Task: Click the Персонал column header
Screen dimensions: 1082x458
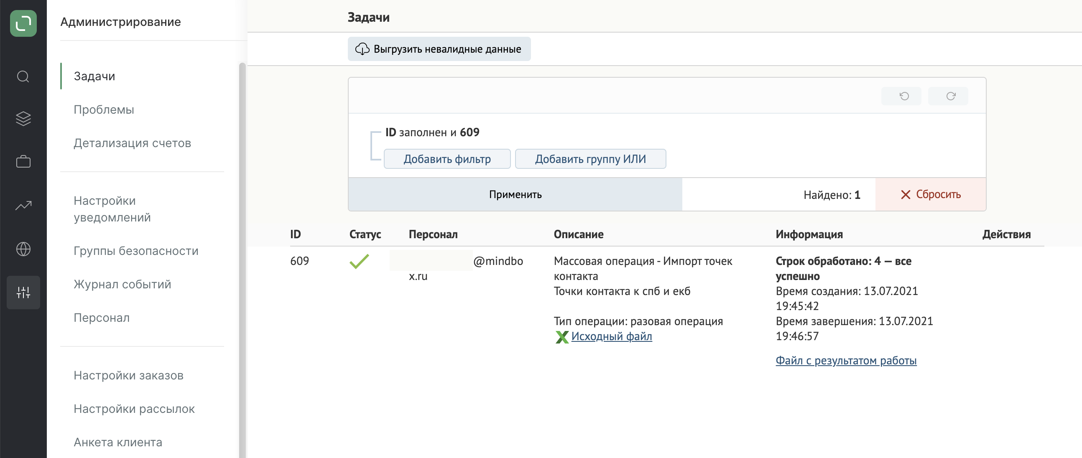Action: (x=433, y=234)
